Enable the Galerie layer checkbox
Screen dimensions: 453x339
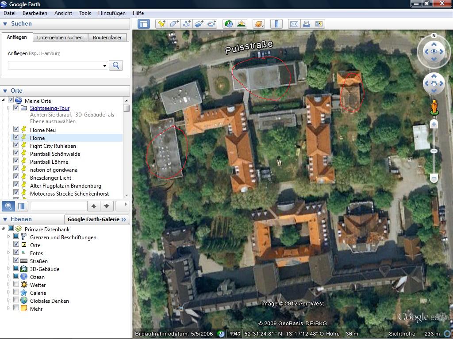16,292
